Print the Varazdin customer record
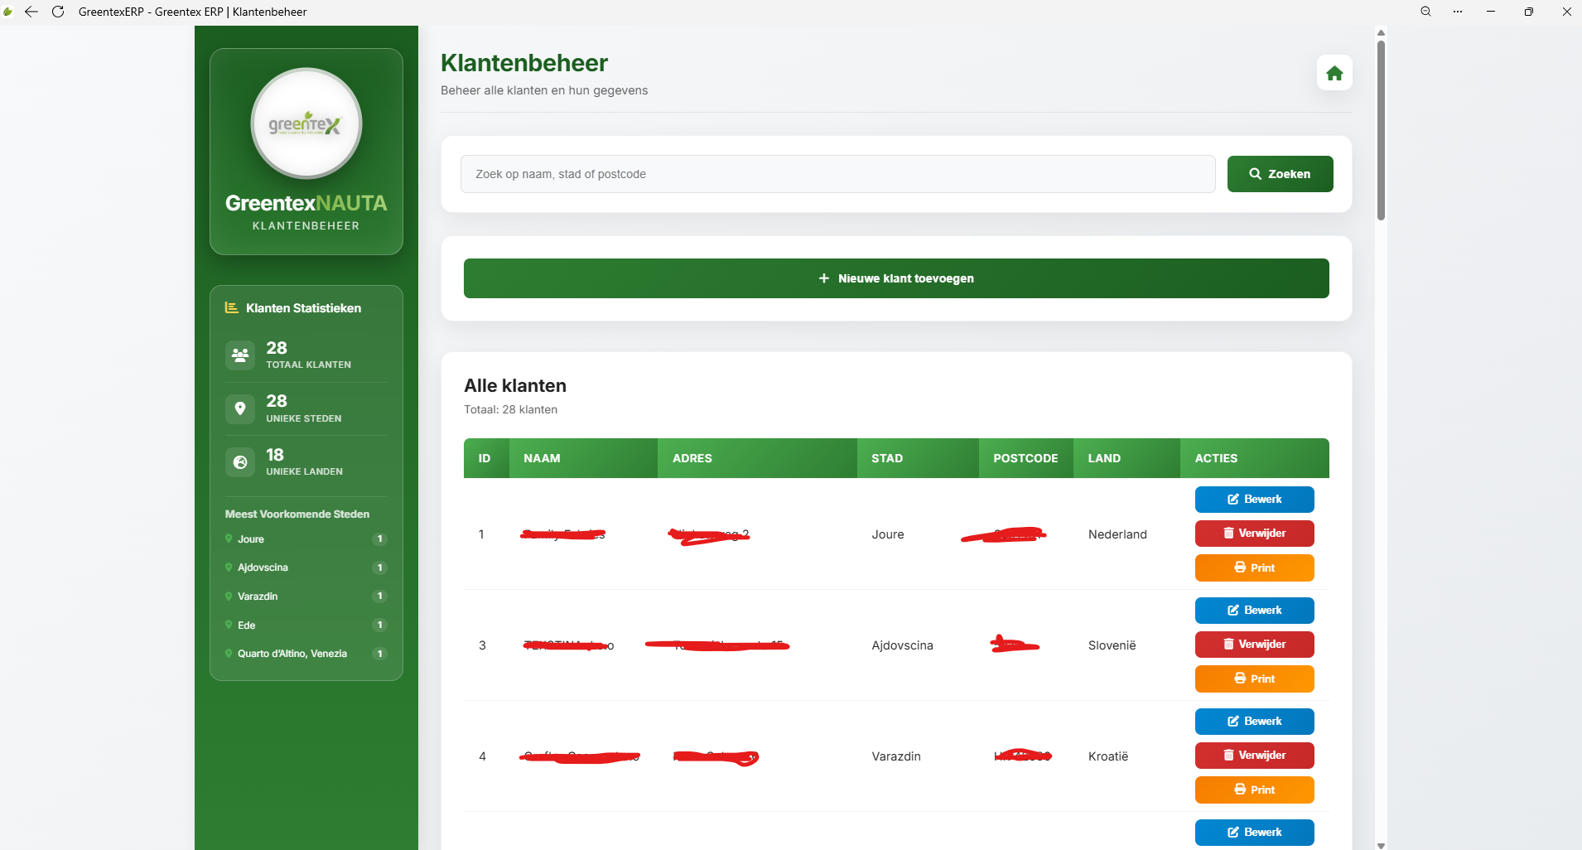Image resolution: width=1582 pixels, height=850 pixels. pos(1254,790)
